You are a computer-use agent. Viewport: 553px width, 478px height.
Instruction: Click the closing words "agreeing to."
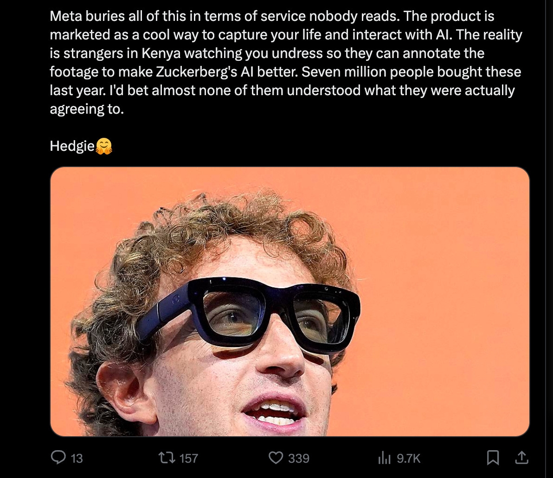pos(87,110)
